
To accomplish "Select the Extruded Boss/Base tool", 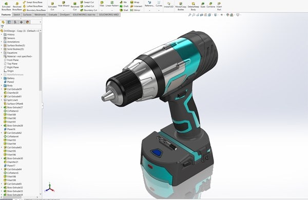I will pyautogui.click(x=6, y=6).
